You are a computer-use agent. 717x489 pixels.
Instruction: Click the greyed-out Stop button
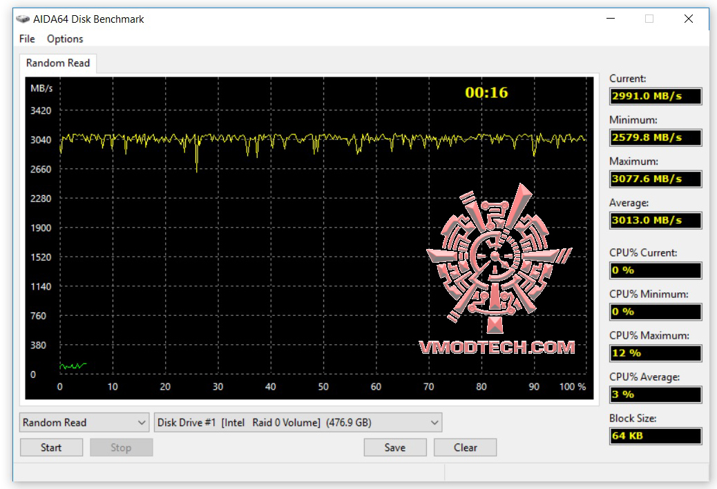121,448
